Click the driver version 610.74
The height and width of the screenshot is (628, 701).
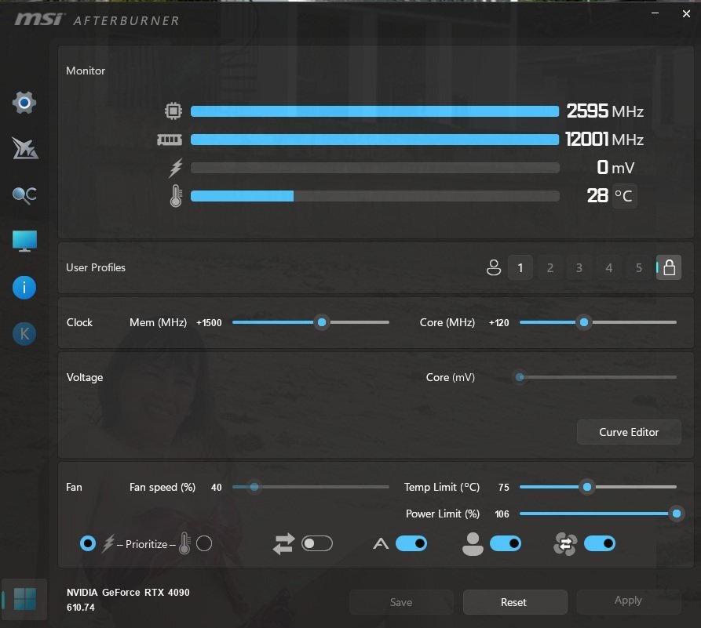tap(81, 608)
